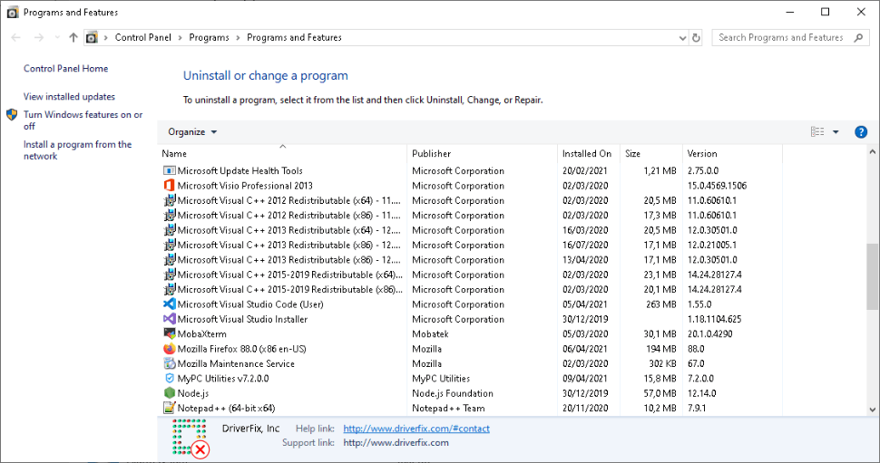880x463 pixels.
Task: Select the Node.js program name
Action: pyautogui.click(x=193, y=393)
